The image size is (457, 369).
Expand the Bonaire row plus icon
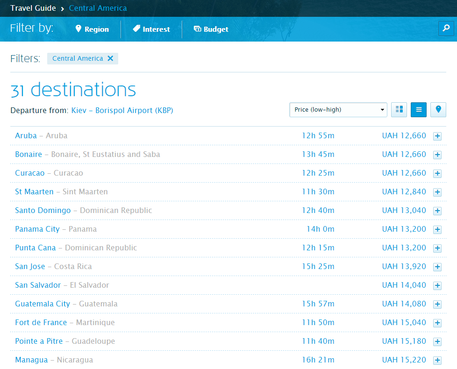coord(437,155)
